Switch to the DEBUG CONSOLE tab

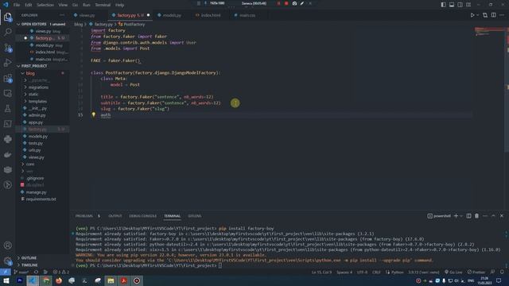(x=143, y=216)
